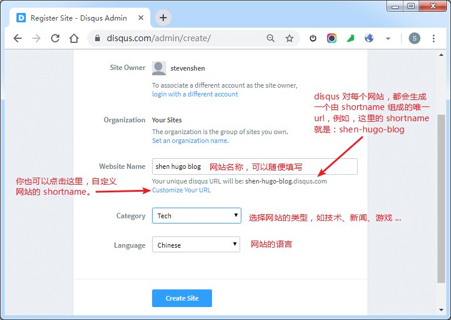Click the browser forward arrow
Viewport: 451px width, 320px height.
[36, 38]
